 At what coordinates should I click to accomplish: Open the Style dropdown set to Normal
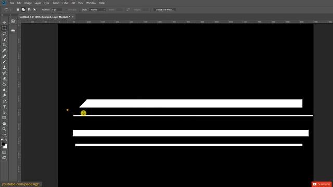tap(97, 10)
